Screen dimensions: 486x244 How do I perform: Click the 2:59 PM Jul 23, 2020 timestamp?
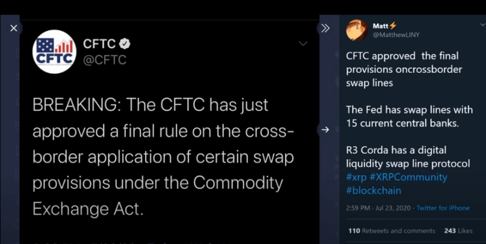378,208
